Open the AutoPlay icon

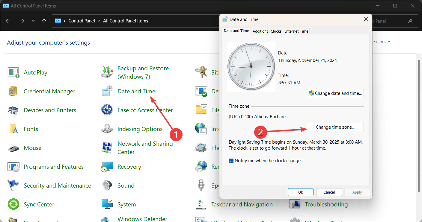[x=13, y=72]
